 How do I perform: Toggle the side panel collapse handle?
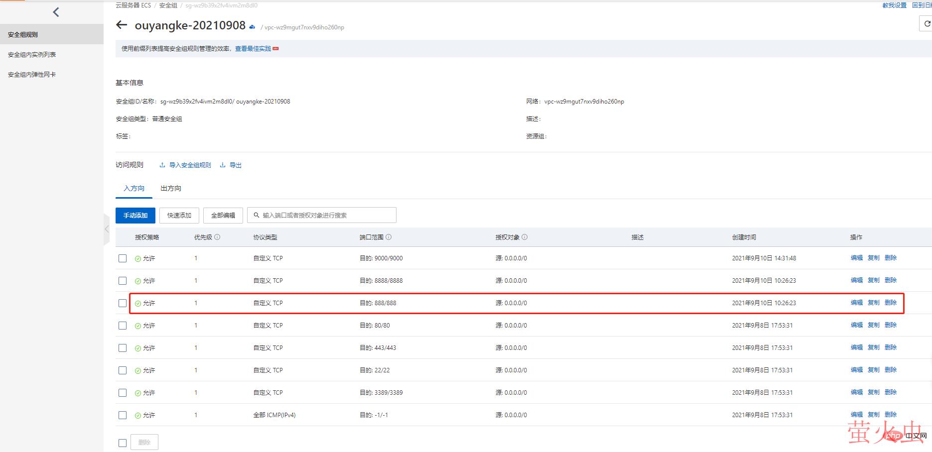[107, 229]
